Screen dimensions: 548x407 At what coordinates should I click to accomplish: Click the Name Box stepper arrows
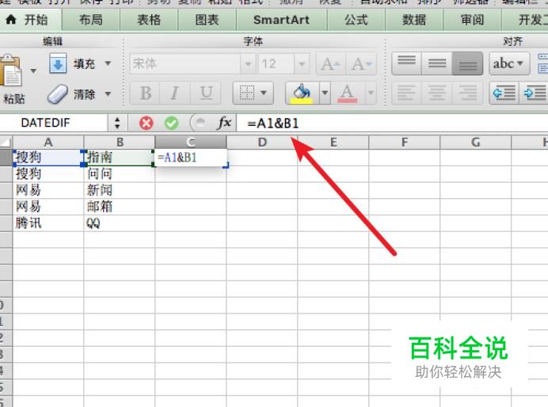(117, 123)
